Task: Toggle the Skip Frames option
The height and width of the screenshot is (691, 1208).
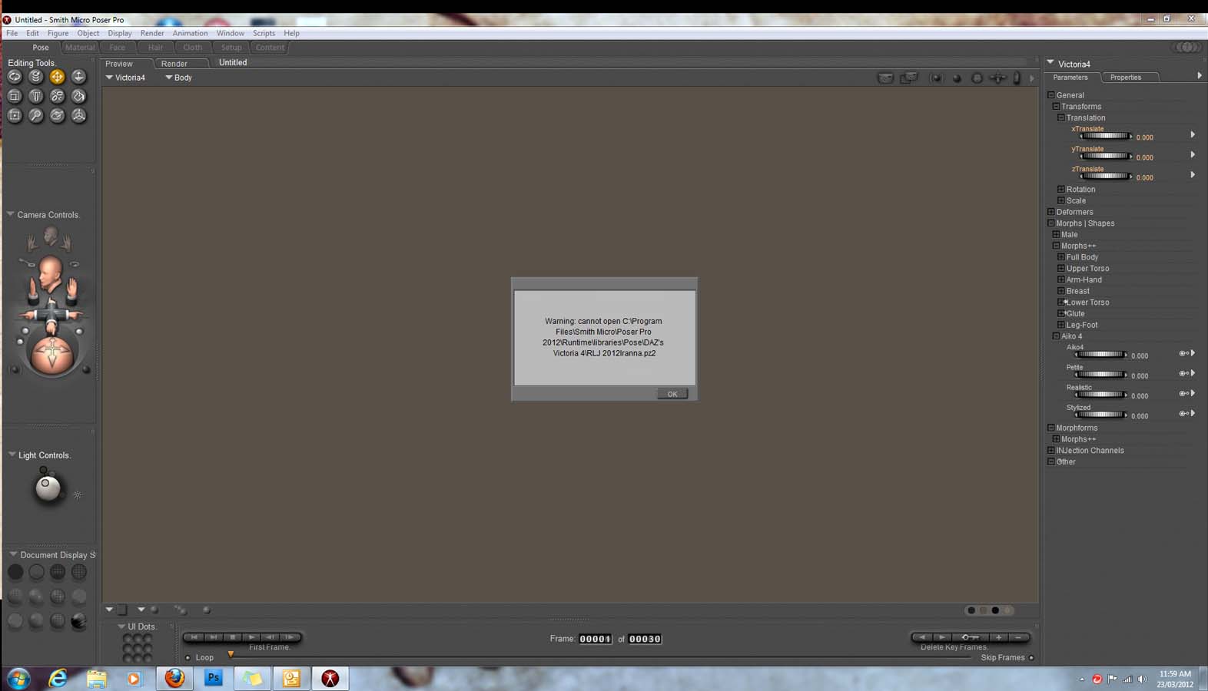Action: tap(1031, 658)
